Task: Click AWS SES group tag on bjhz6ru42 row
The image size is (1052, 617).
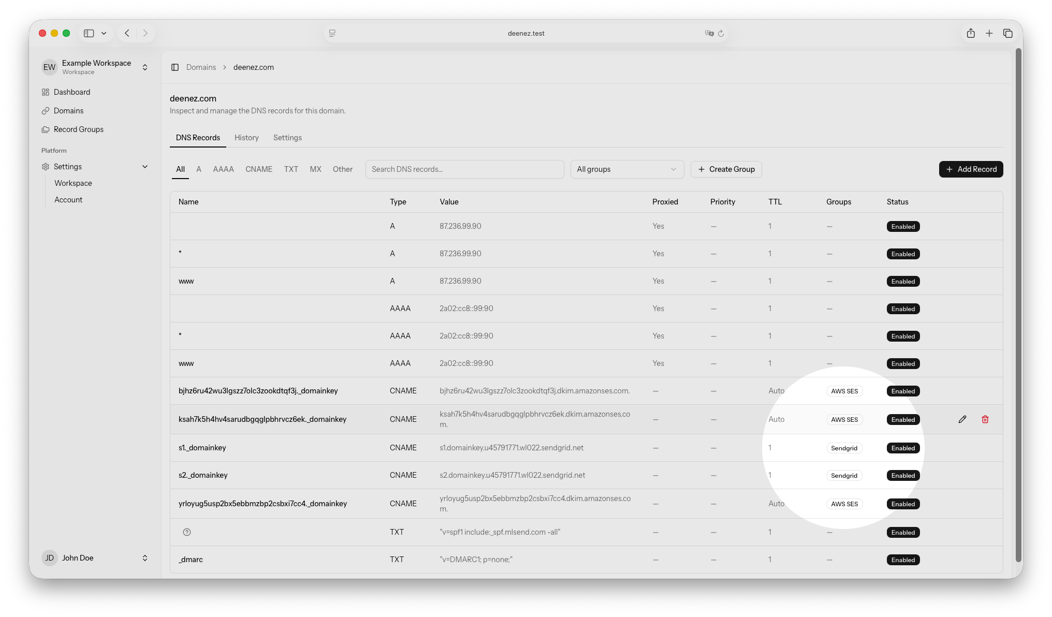Action: click(x=844, y=391)
